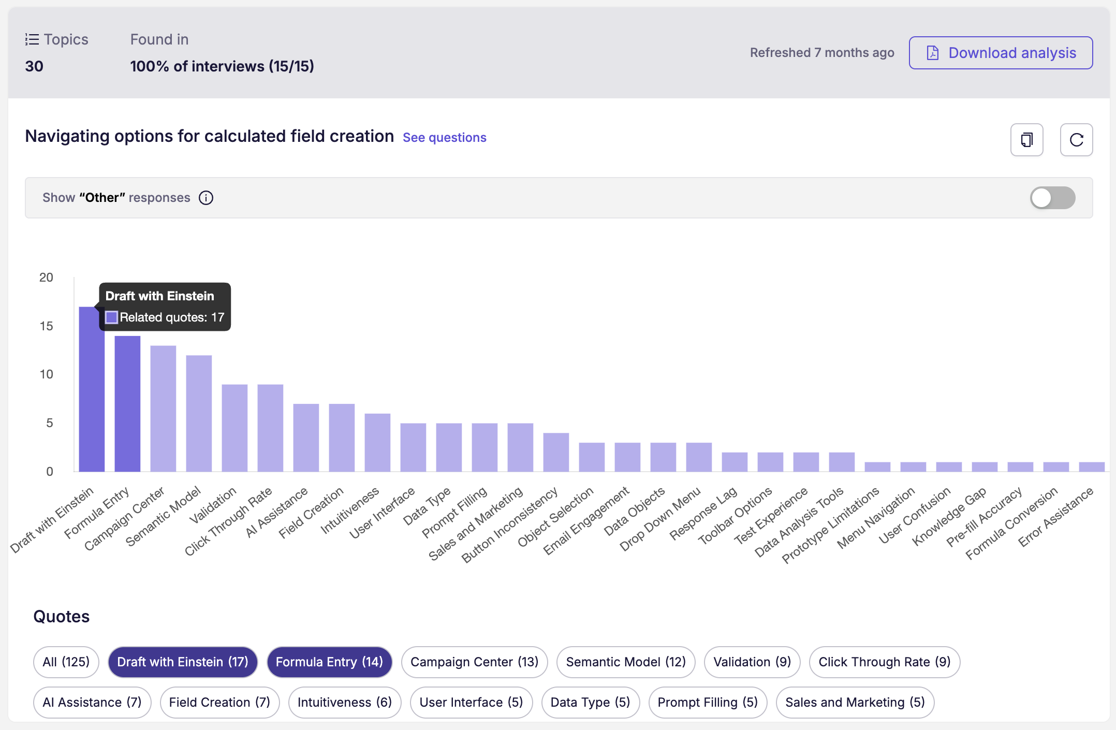1116x730 pixels.
Task: Deselect Draft with Einstein (17) filter chip
Action: 183,662
